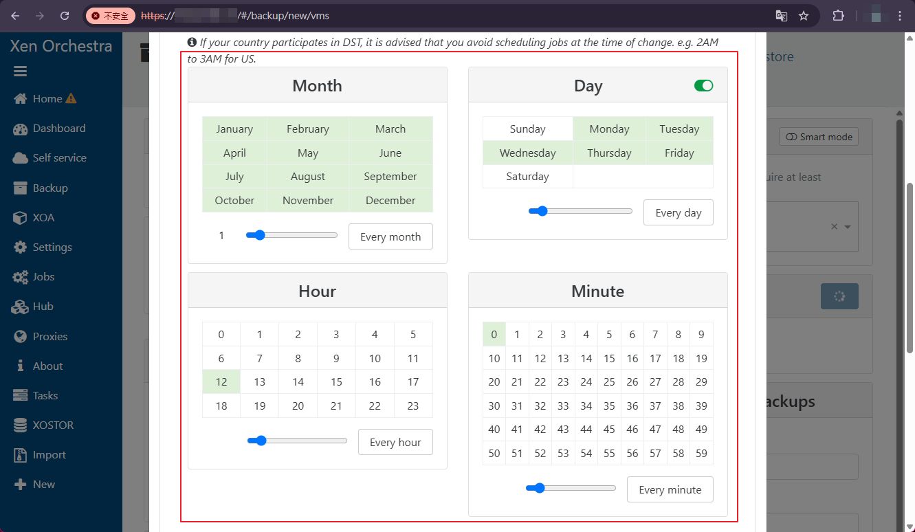Click the insecure connection warning badge
The height and width of the screenshot is (532, 915).
pos(110,15)
